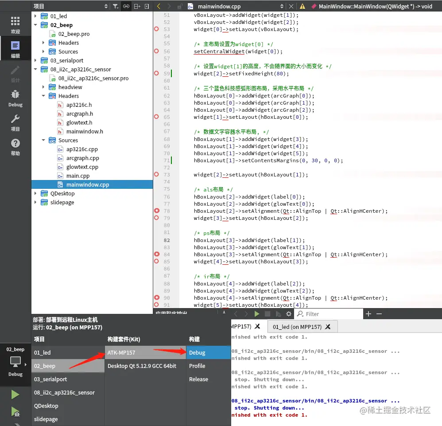442x426 pixels.
Task: Place cursor on line 82 addWidget(label[1])
Action: click(x=249, y=240)
